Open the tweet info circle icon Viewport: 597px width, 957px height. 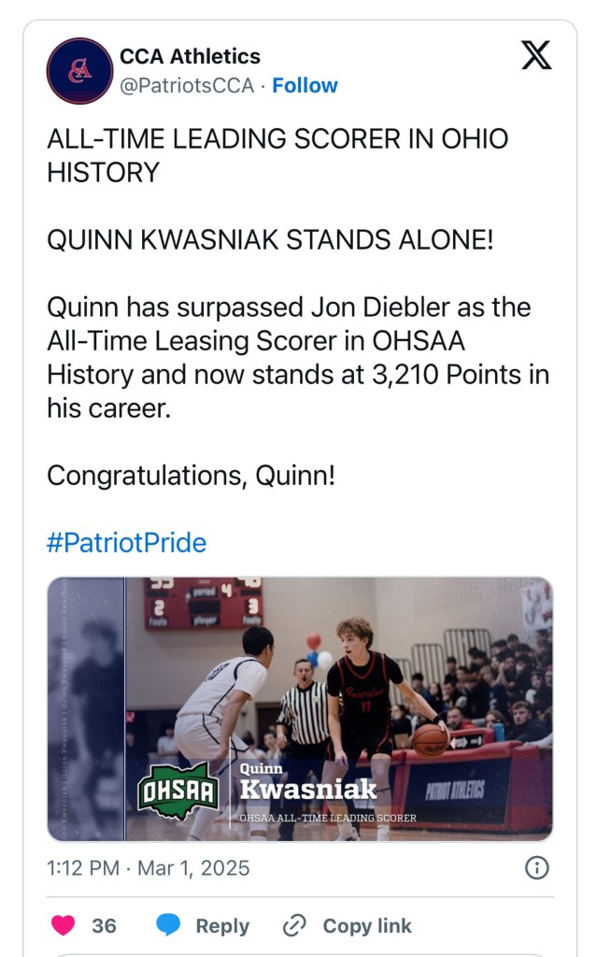pos(536,868)
